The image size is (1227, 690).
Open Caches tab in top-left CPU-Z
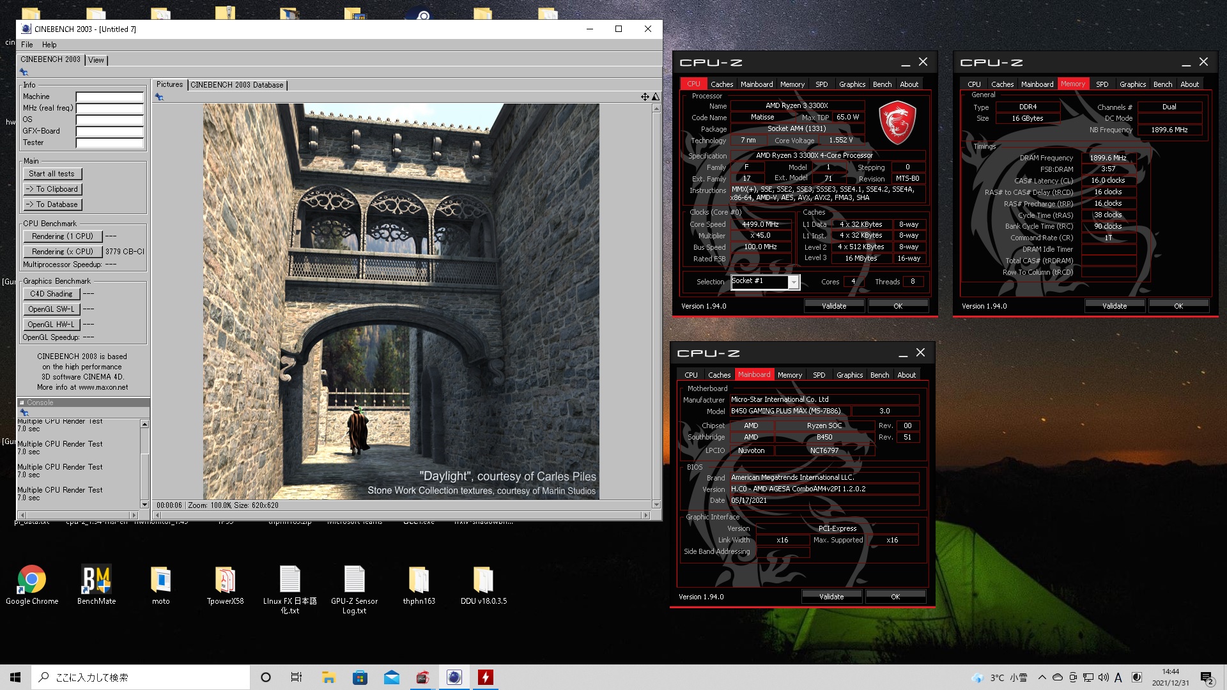pyautogui.click(x=722, y=84)
